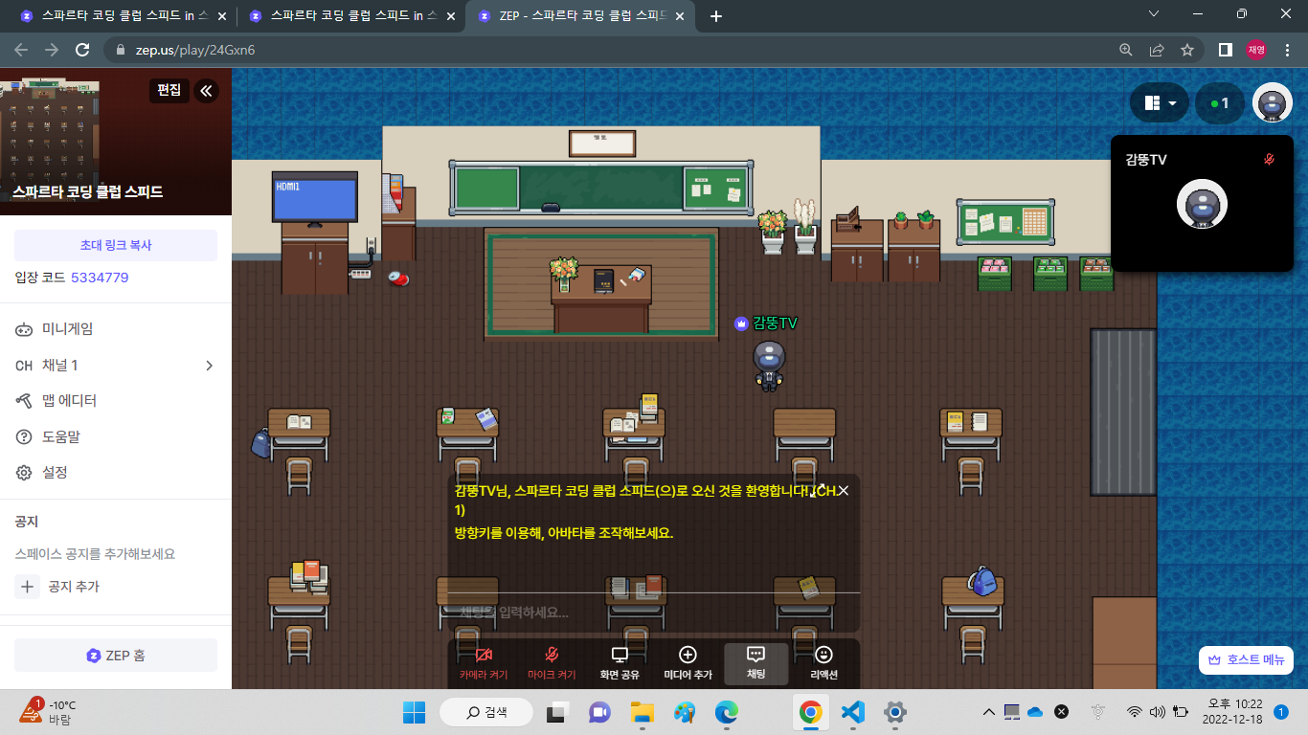Click the address bar URL zep.us/play/24Gxn6
This screenshot has height=735, width=1308.
point(195,50)
